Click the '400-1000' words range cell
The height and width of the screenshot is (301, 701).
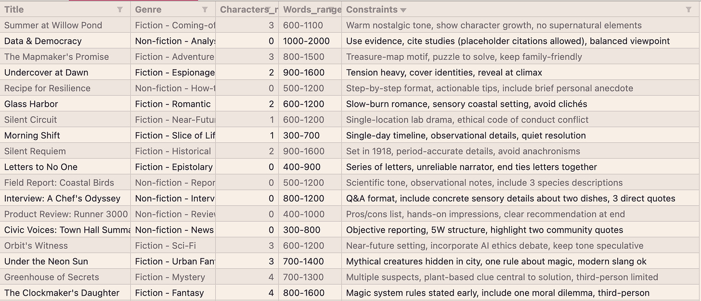pos(311,214)
